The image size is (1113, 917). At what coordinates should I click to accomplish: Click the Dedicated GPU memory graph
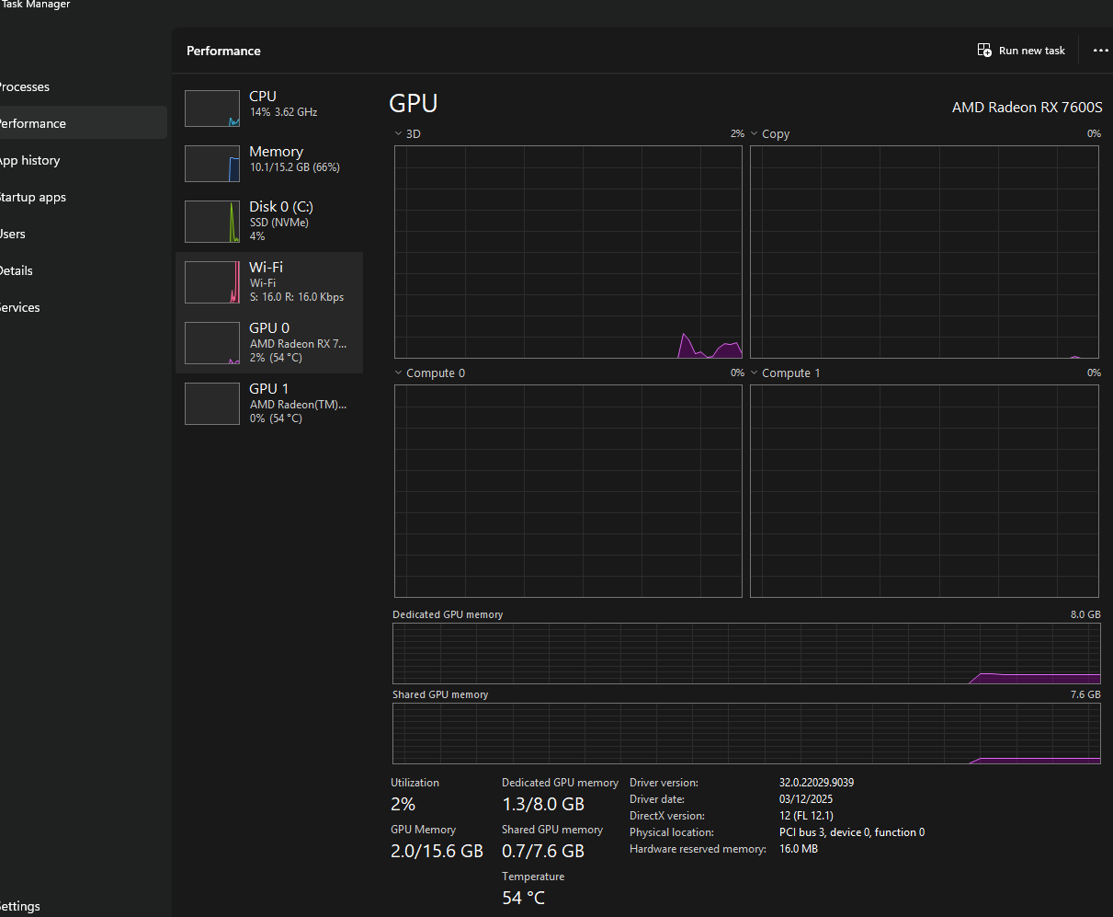[x=745, y=654]
